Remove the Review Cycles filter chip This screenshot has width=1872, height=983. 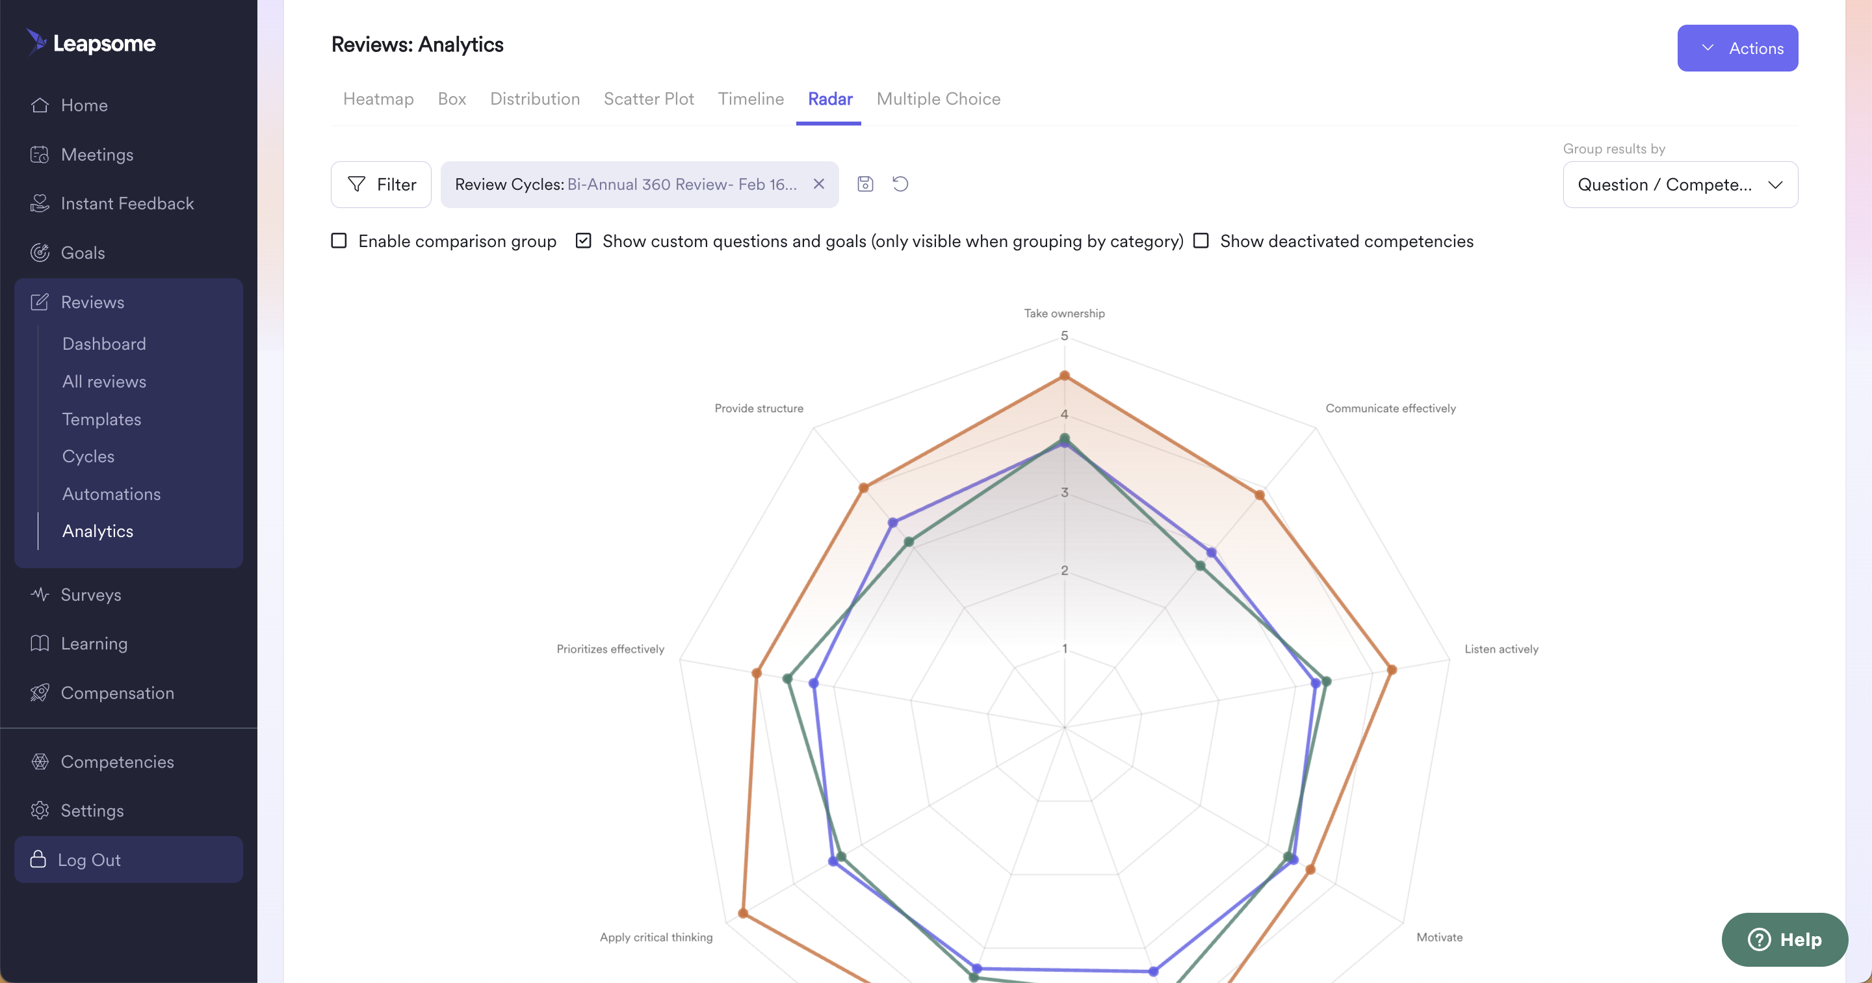point(818,184)
